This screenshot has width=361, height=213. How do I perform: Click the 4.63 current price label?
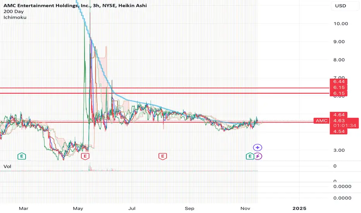(x=339, y=121)
